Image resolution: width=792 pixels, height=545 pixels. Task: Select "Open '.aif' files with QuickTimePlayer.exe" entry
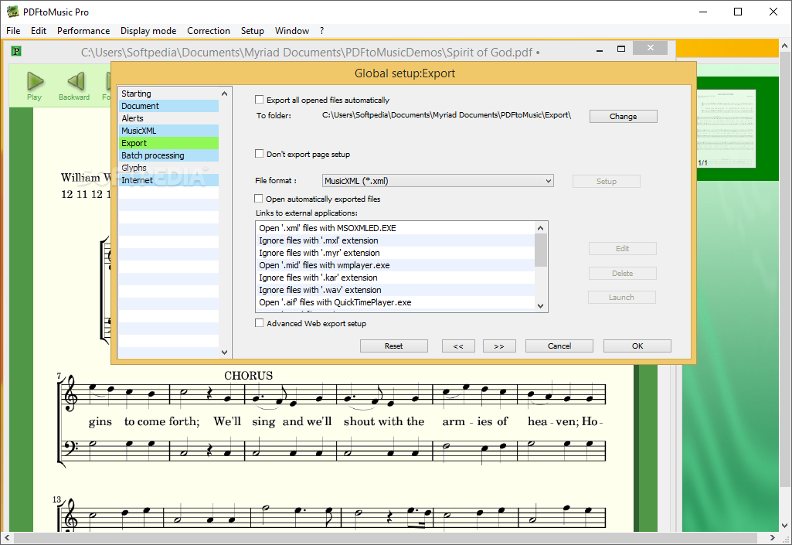[x=396, y=302]
